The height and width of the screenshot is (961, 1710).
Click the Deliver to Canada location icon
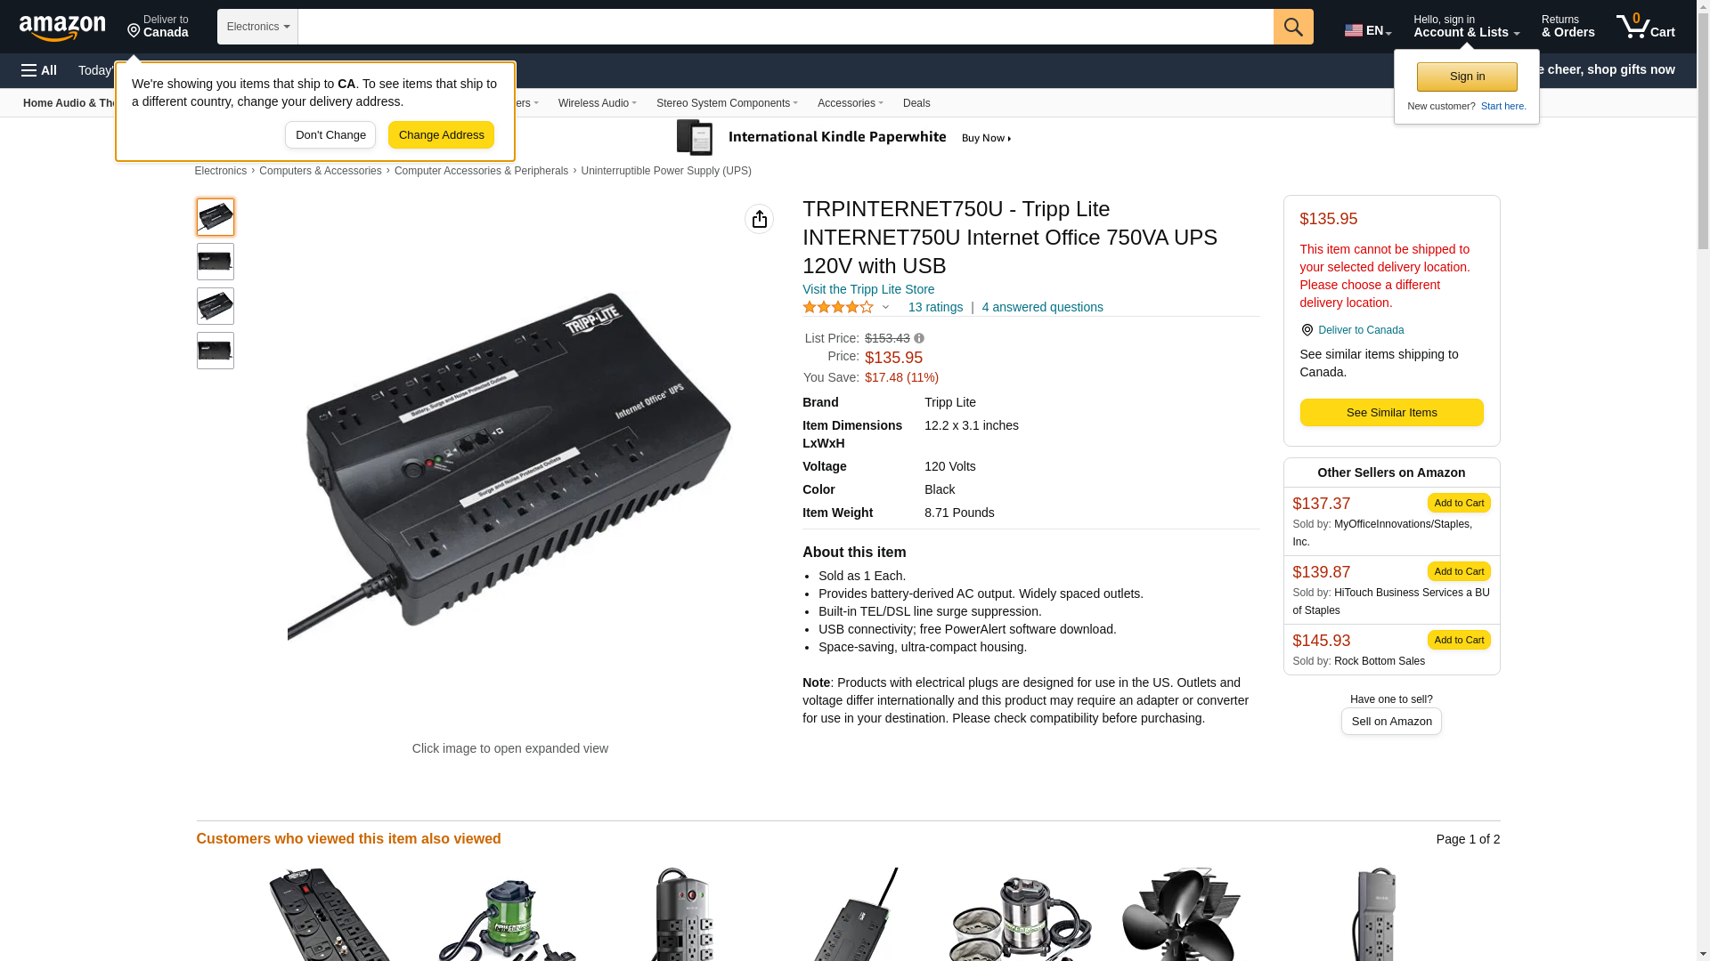pyautogui.click(x=1307, y=330)
